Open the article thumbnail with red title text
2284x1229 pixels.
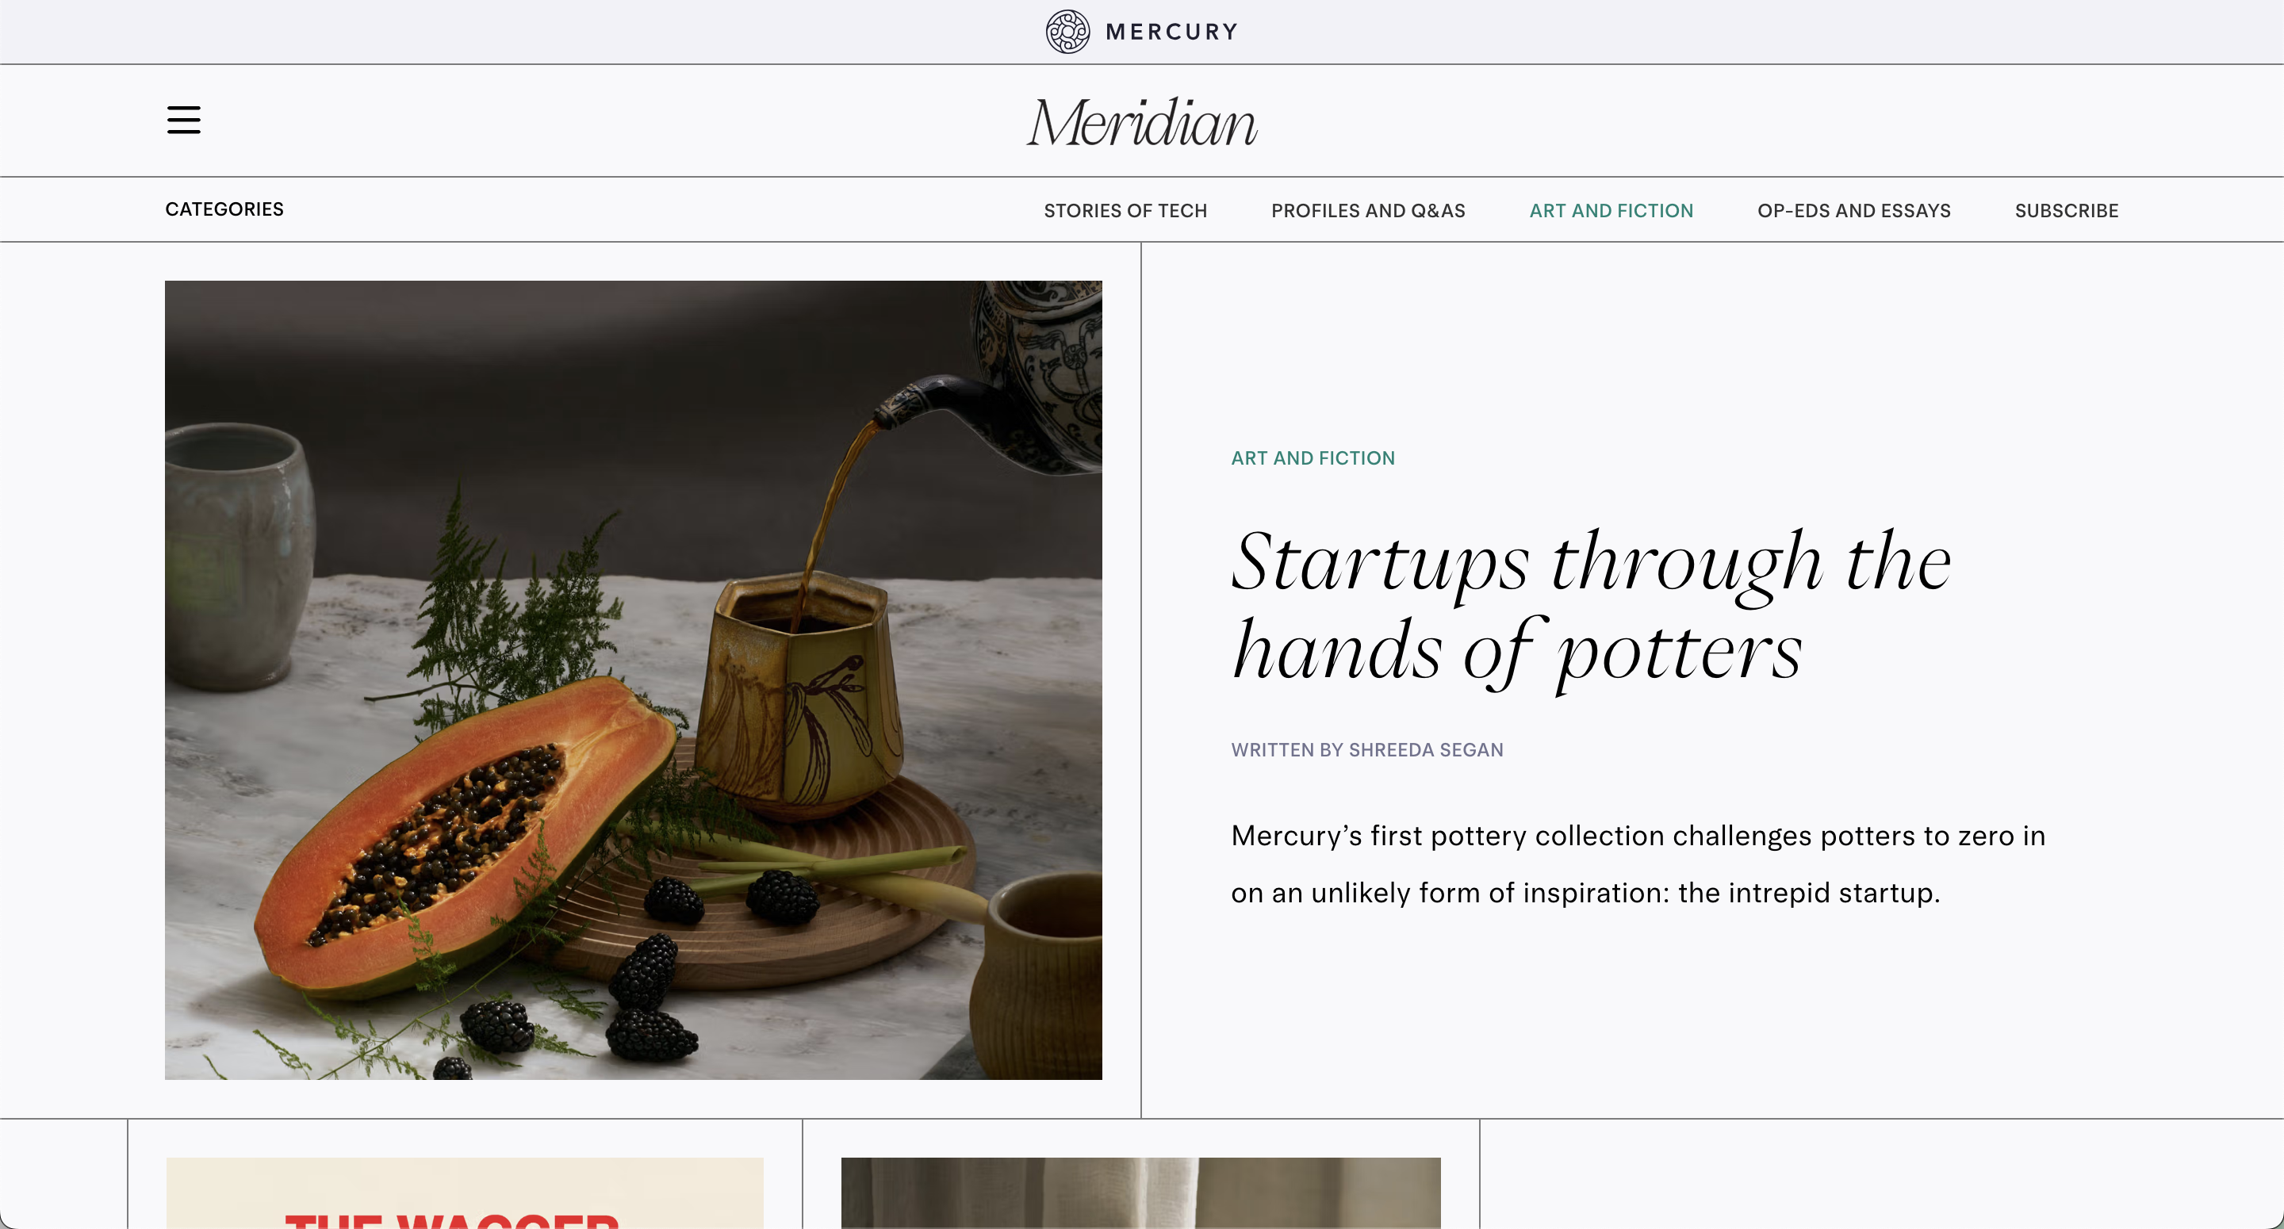pyautogui.click(x=465, y=1192)
